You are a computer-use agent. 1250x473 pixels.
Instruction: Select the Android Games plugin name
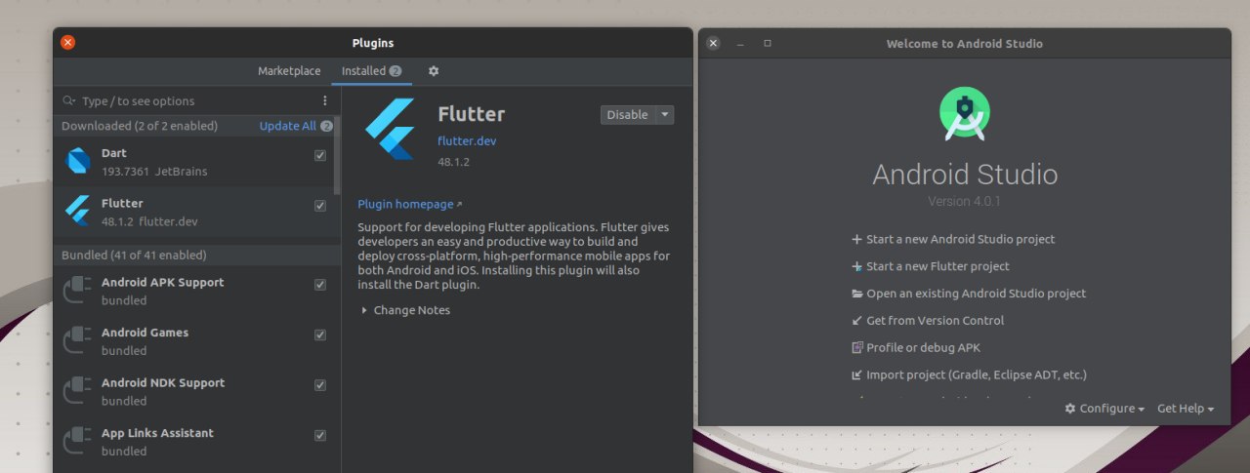[x=145, y=333]
